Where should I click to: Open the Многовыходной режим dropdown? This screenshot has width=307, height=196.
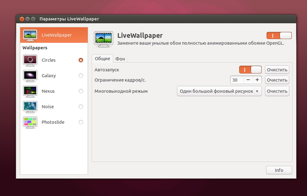219,91
